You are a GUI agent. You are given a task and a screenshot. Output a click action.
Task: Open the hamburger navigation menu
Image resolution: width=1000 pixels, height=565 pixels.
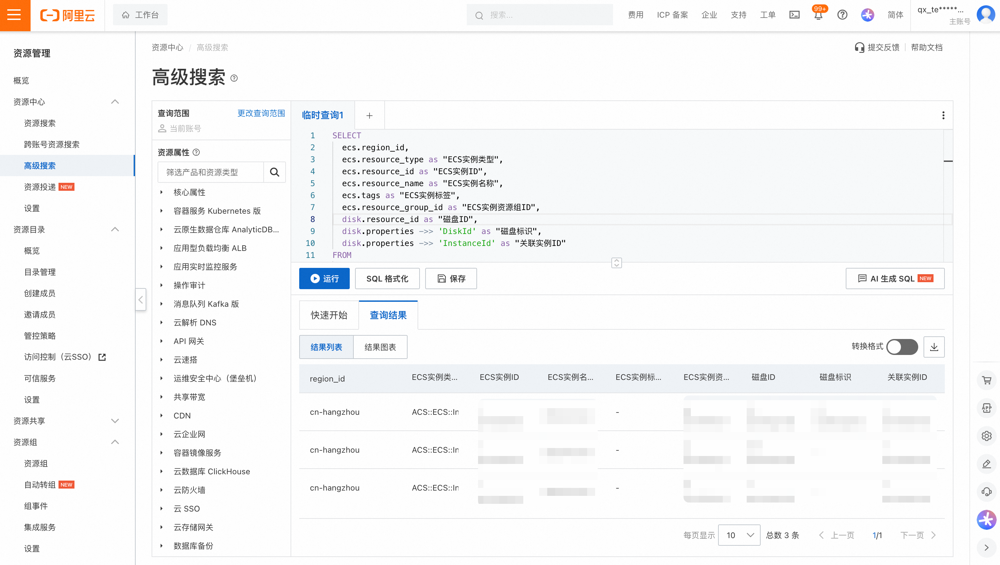(15, 15)
